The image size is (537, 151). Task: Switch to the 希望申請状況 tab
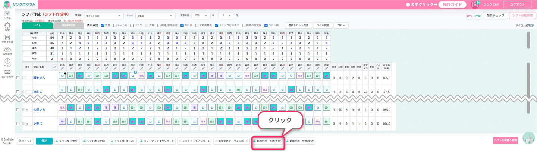click(69, 26)
